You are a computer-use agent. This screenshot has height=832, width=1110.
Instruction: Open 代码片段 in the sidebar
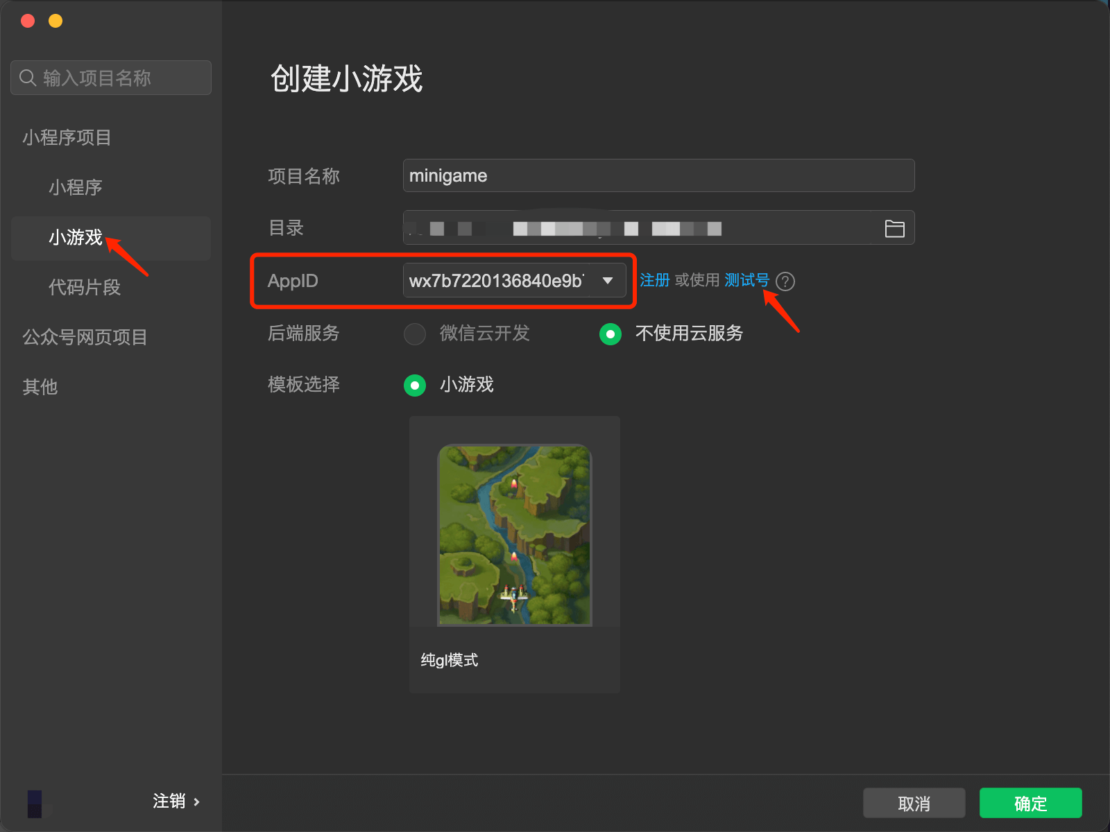pyautogui.click(x=85, y=287)
